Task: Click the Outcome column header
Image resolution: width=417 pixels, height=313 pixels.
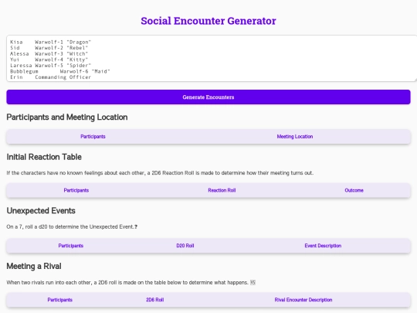Action: pyautogui.click(x=354, y=190)
